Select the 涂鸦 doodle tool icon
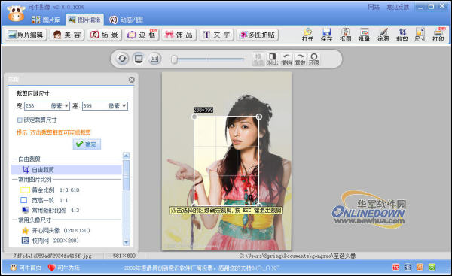 [383, 35]
